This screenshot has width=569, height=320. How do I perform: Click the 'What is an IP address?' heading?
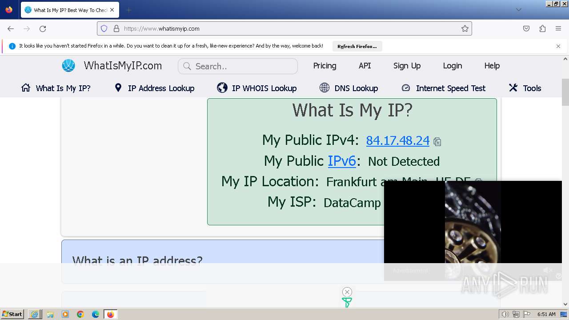pyautogui.click(x=137, y=260)
